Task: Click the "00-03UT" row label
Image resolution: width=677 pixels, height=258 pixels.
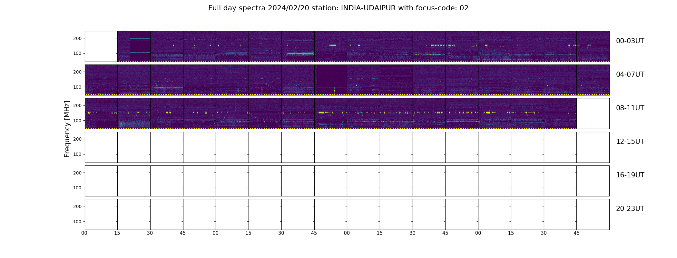Action: pyautogui.click(x=630, y=41)
